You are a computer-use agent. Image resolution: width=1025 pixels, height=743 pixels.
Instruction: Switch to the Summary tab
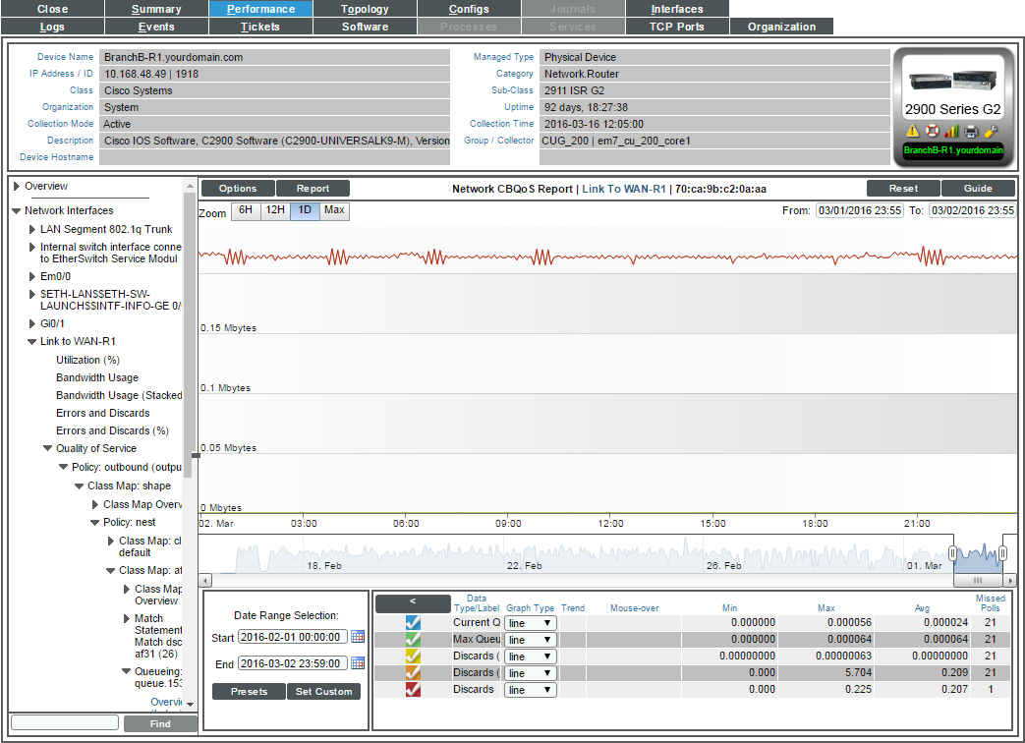click(x=156, y=9)
